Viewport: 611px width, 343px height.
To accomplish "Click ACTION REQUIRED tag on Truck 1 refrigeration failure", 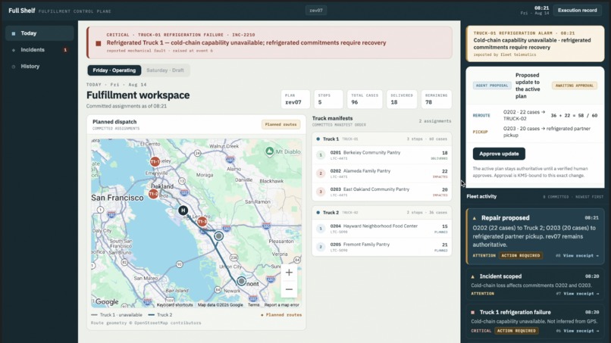I will (516, 331).
